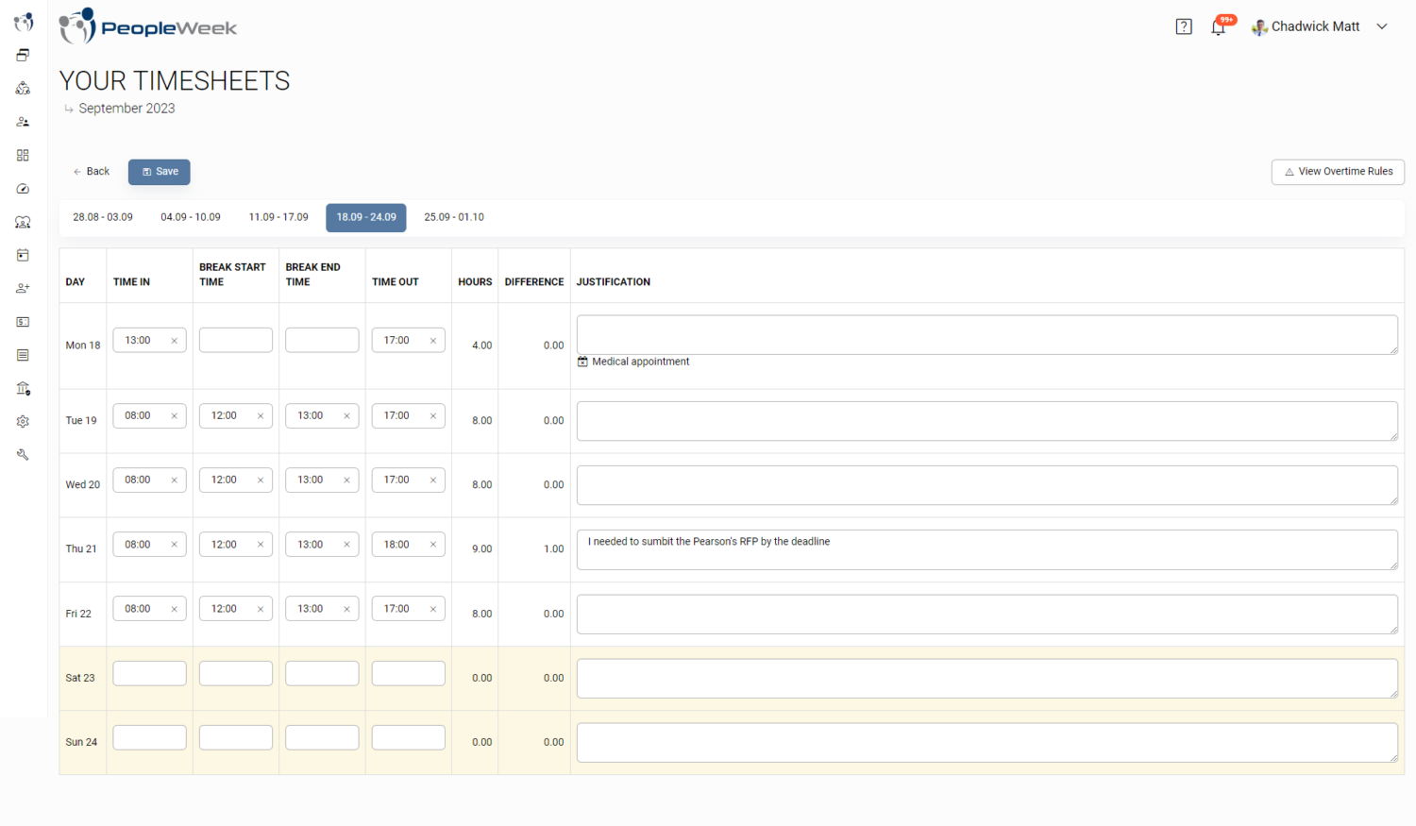Click the add-person icon in the sidebar
1416x826 pixels.
coord(23,288)
